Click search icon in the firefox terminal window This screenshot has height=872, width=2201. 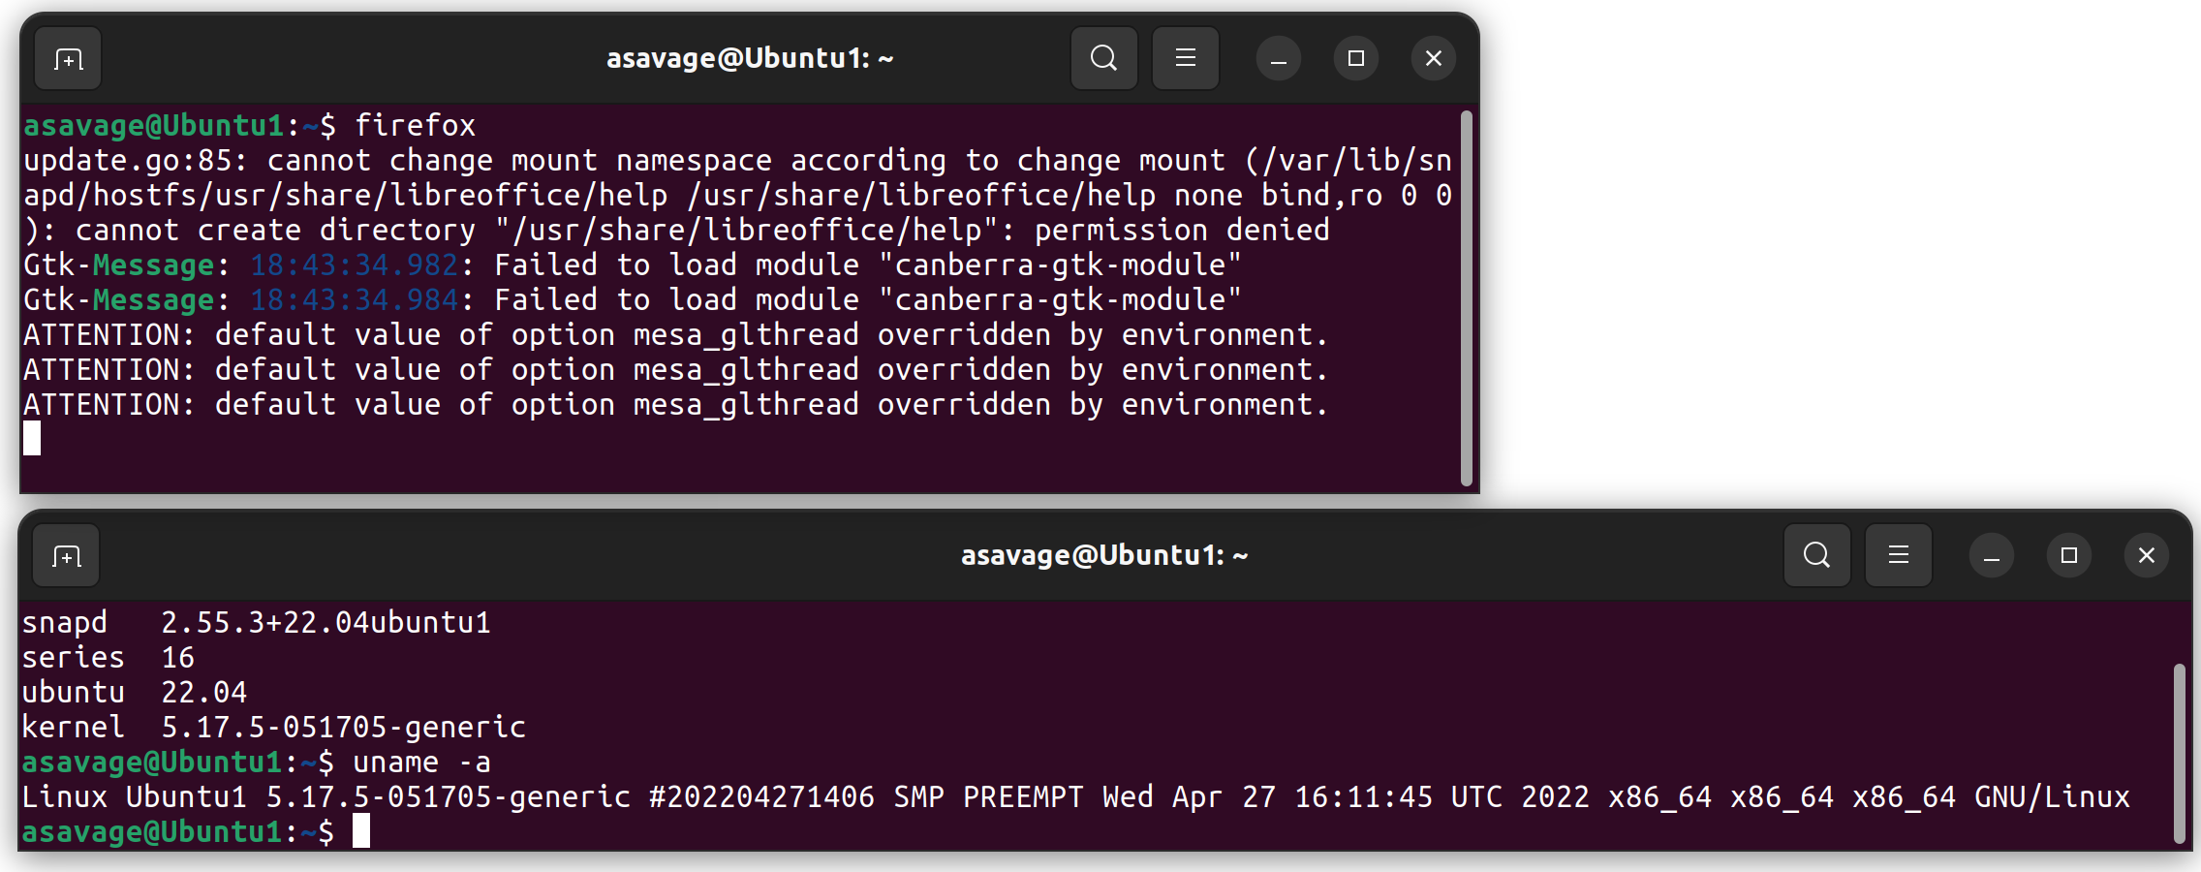[1103, 59]
